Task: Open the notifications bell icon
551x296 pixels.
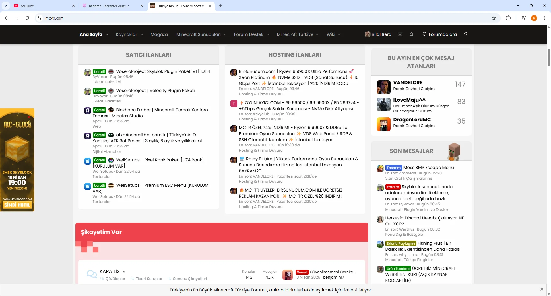Action: tap(411, 34)
